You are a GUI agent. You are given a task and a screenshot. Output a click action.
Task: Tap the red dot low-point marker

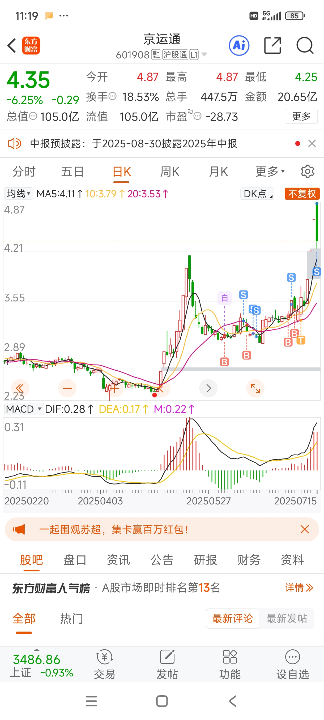(x=154, y=395)
